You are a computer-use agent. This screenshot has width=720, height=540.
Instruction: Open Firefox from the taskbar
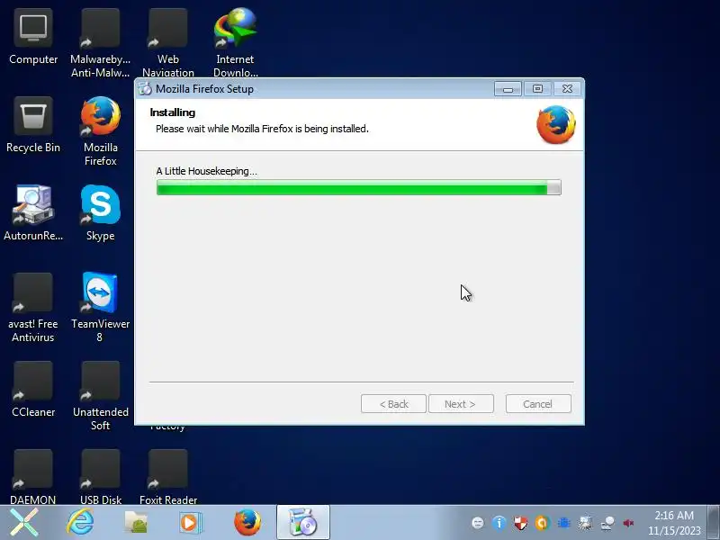(x=247, y=523)
